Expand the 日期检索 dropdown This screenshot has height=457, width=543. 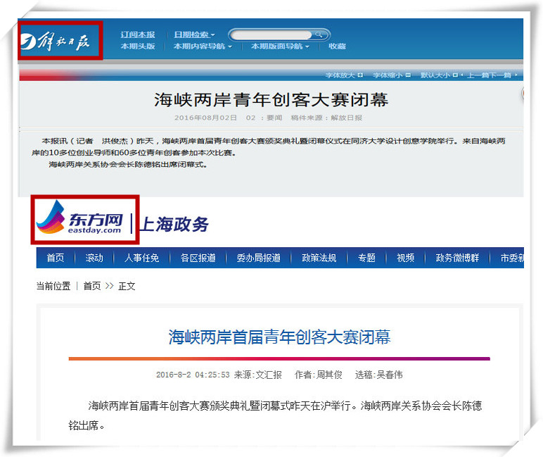[194, 35]
